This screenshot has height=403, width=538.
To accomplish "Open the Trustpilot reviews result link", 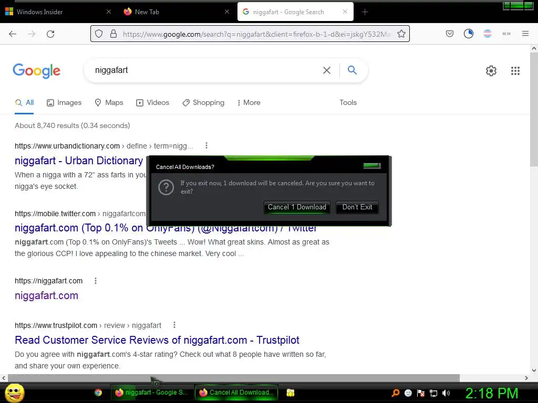I will 157,340.
